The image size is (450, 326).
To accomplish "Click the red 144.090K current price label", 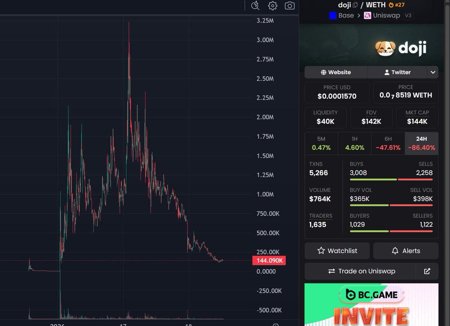I will pos(269,260).
